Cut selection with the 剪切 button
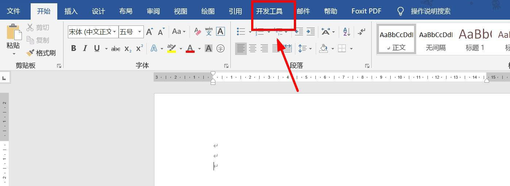The image size is (510, 186). click(x=38, y=28)
